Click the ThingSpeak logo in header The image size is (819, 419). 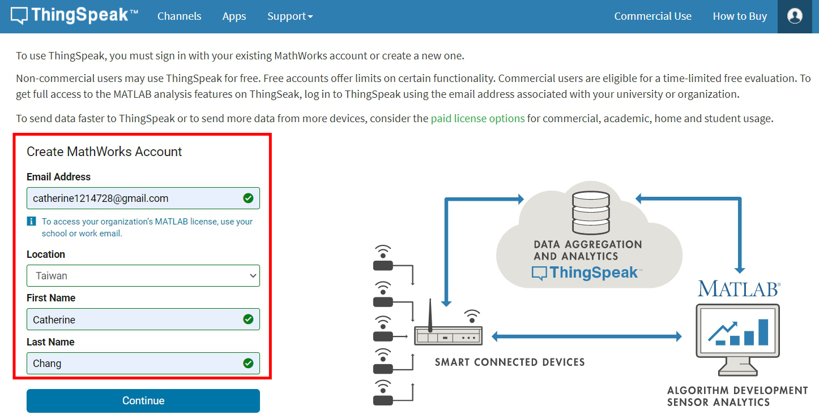pos(74,15)
